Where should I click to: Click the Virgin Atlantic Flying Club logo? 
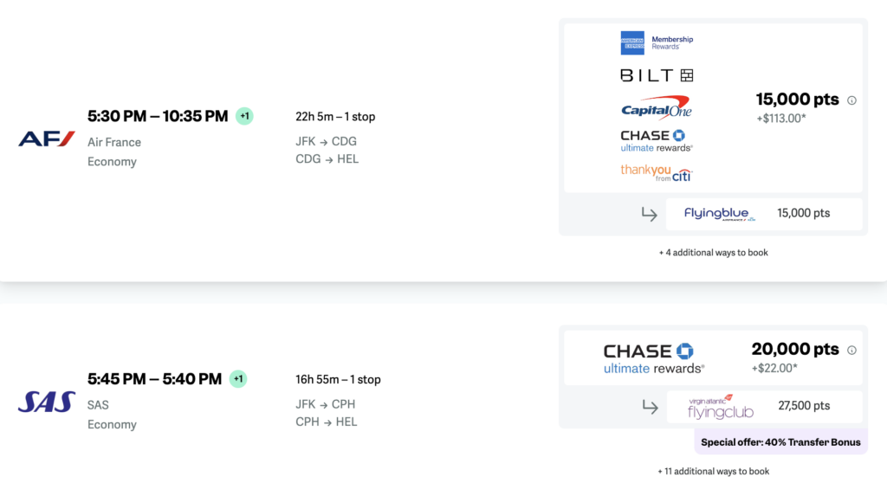721,406
